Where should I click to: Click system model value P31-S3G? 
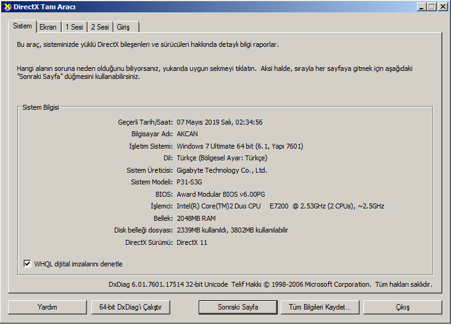point(189,182)
